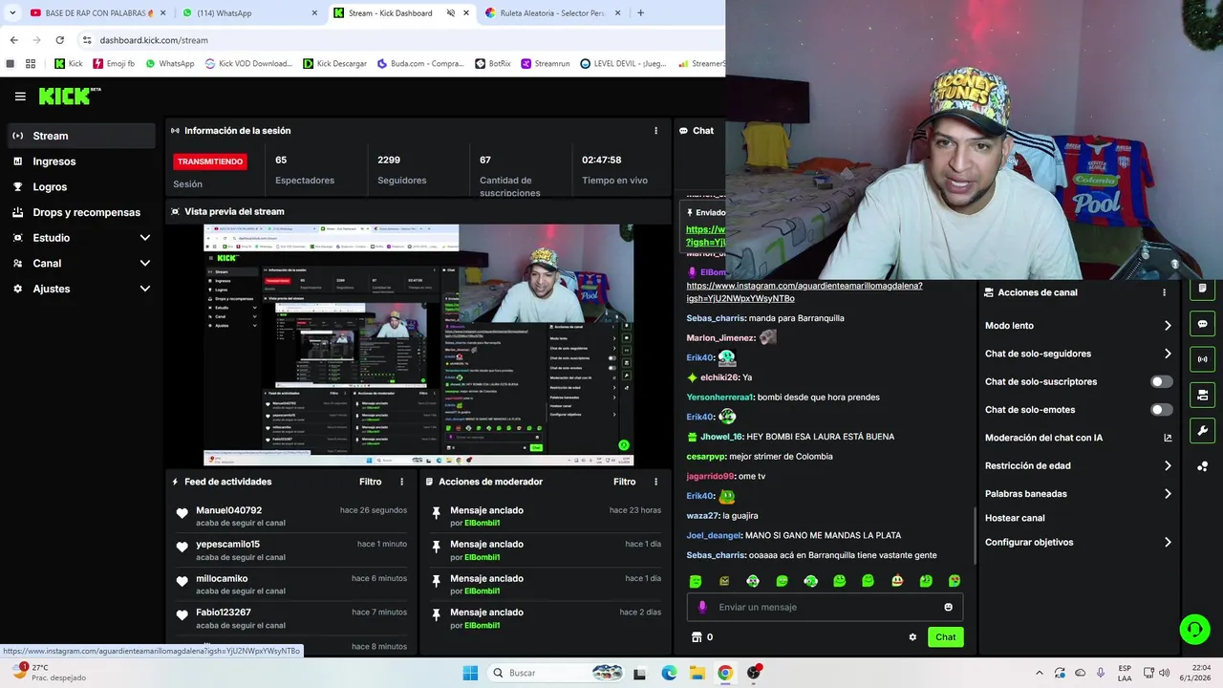Open the chat shop icon showing 0

[x=701, y=637]
